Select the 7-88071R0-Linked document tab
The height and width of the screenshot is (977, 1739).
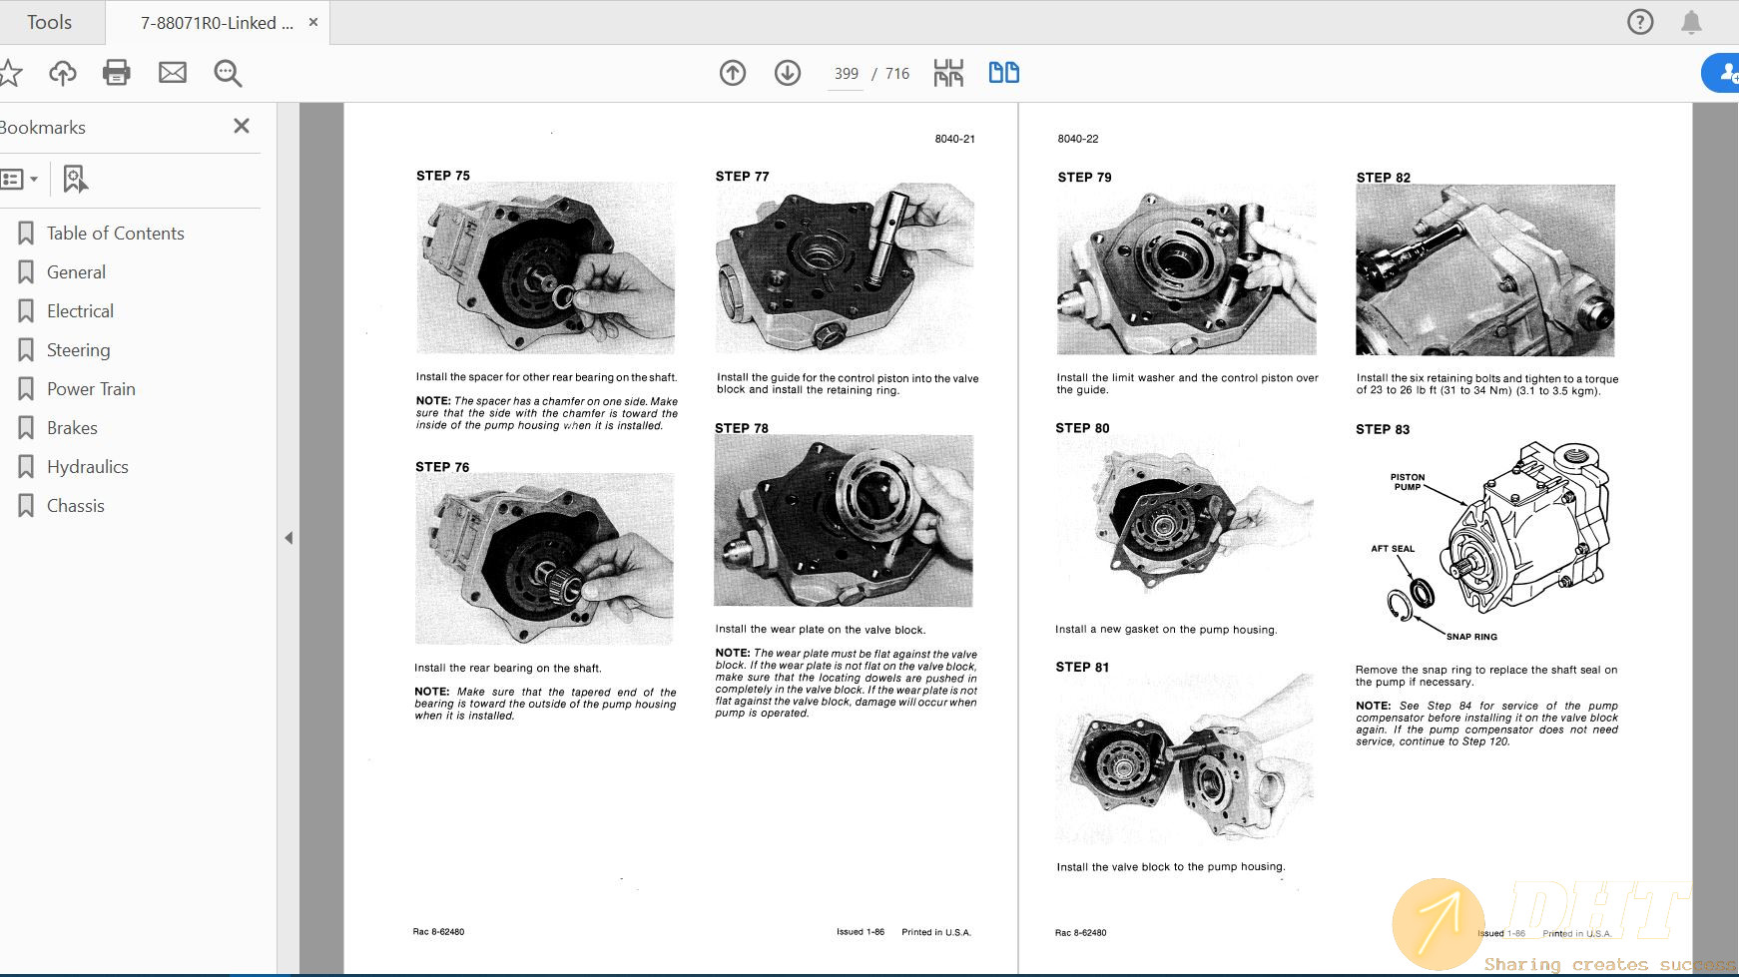[215, 22]
